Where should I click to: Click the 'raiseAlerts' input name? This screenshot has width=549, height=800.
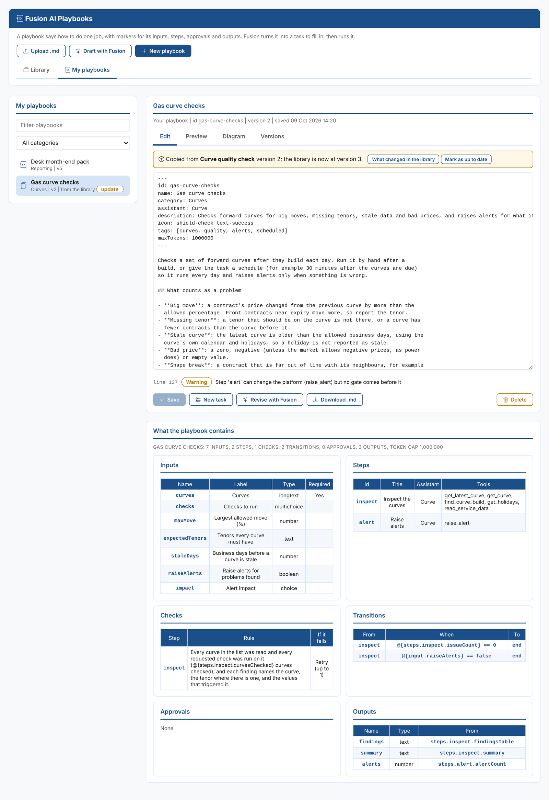(185, 573)
